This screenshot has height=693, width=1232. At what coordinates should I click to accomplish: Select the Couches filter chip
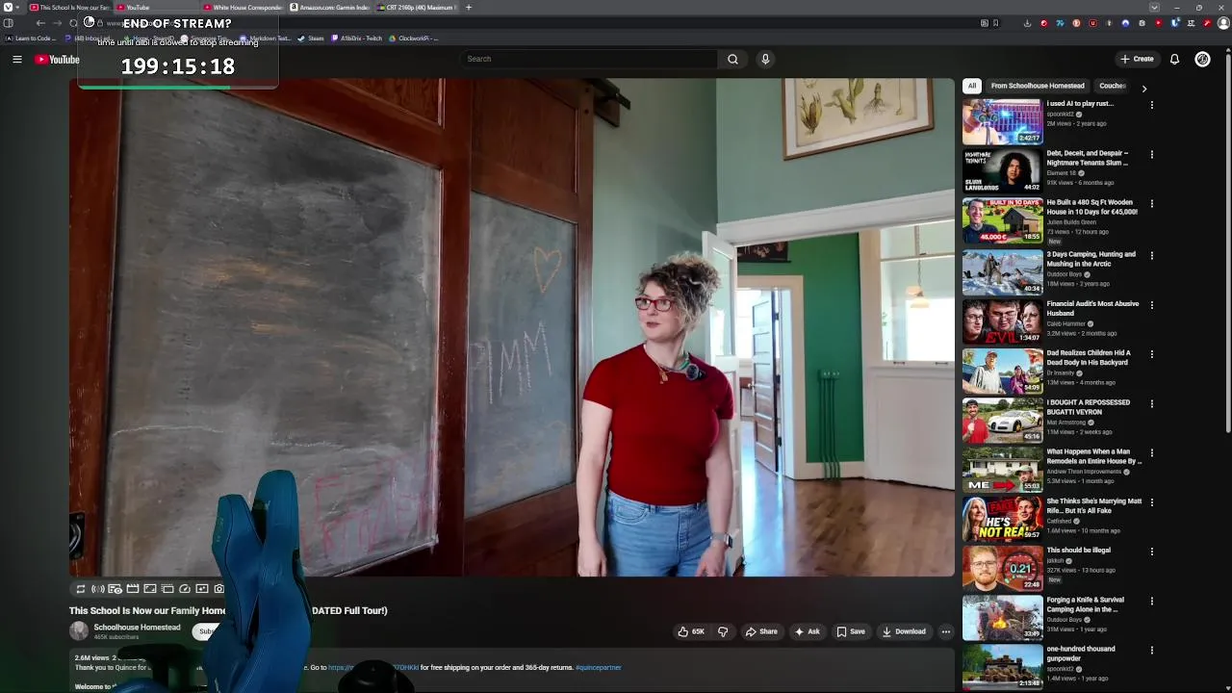point(1113,86)
